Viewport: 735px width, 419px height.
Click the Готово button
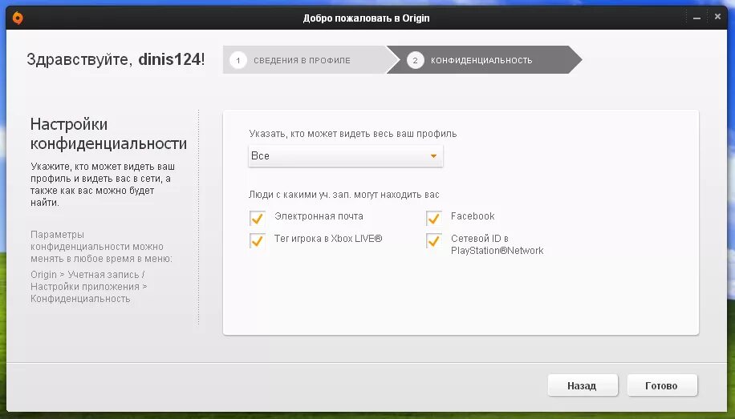[661, 385]
